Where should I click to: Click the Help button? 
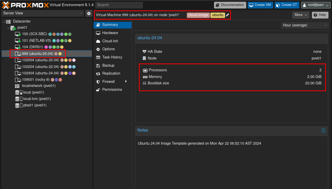(x=320, y=15)
